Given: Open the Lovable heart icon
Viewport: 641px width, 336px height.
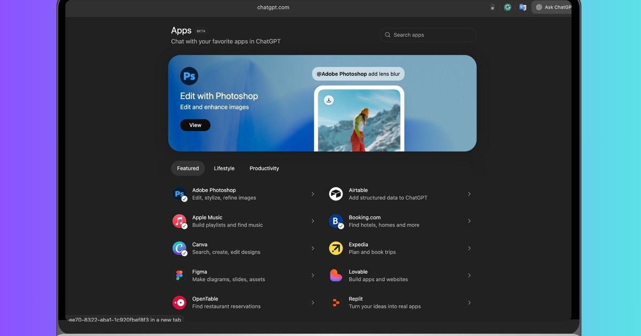Looking at the screenshot, I should (x=336, y=276).
